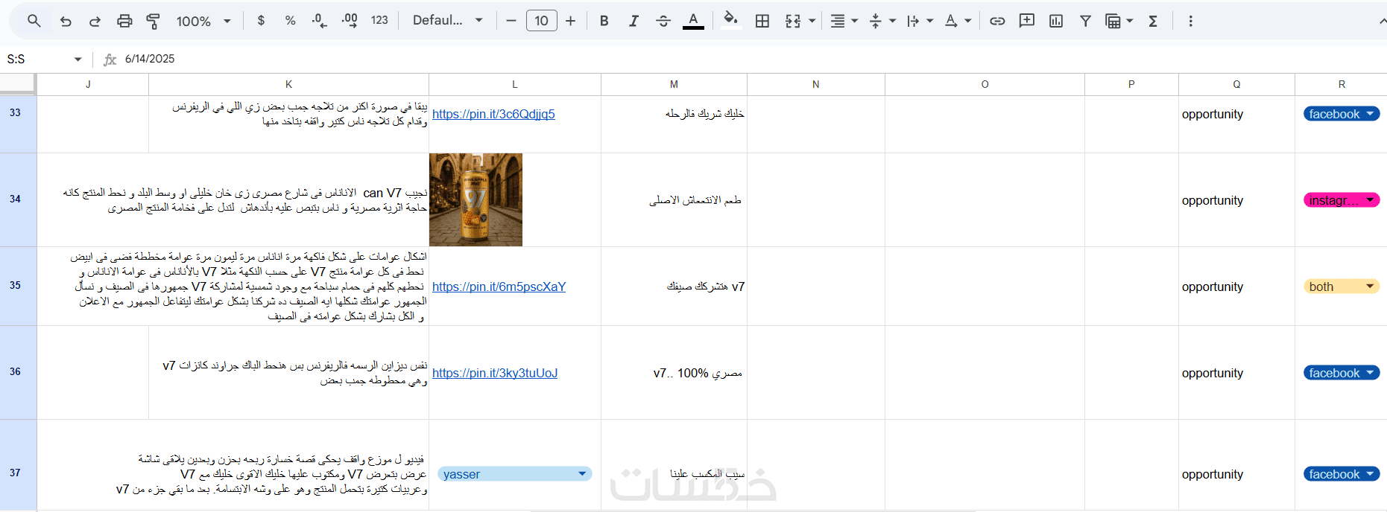Undo the last action
This screenshot has width=1387, height=512.
[66, 21]
